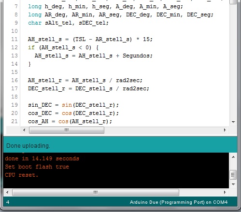Click line 12 'if (AH_stell_s < 0) {'

(63, 47)
